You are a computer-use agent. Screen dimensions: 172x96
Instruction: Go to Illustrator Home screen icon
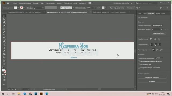pos(8,3)
